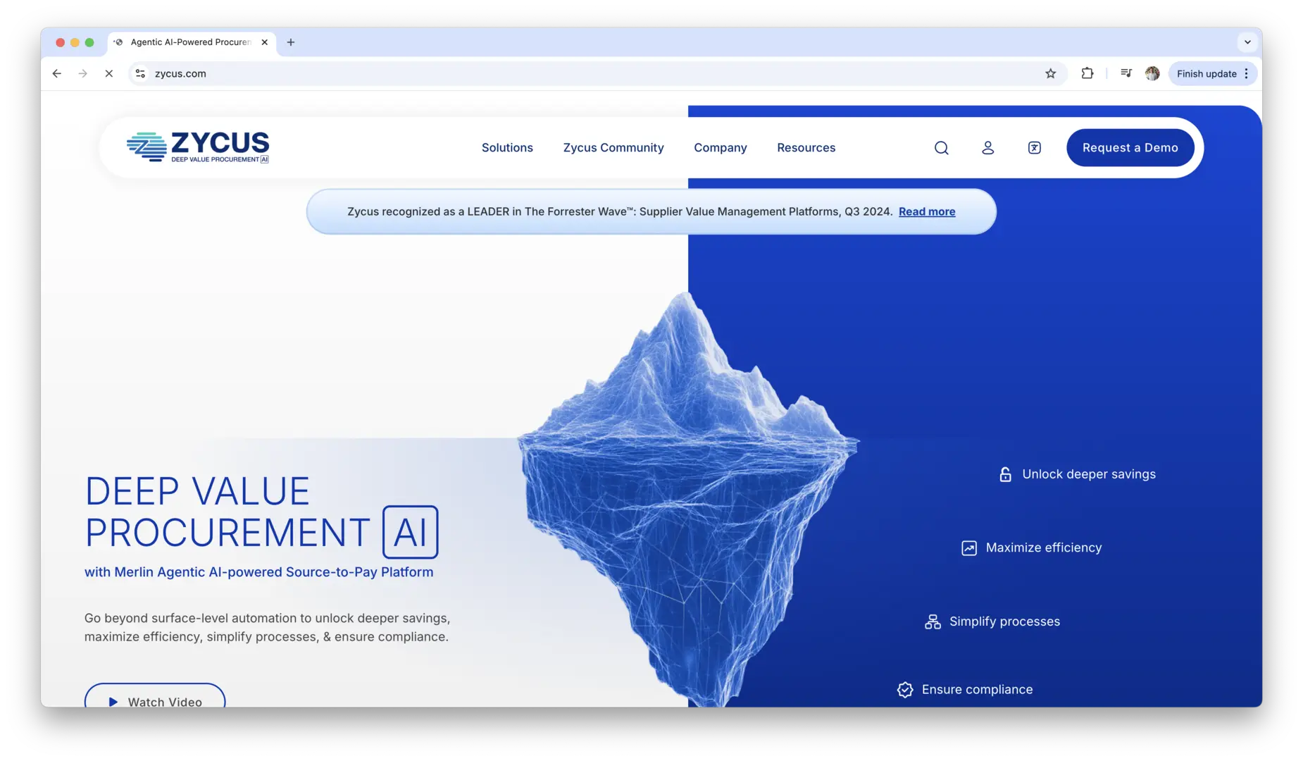
Task: Click the Go beyond surface-level automation paragraph
Action: coord(267,628)
